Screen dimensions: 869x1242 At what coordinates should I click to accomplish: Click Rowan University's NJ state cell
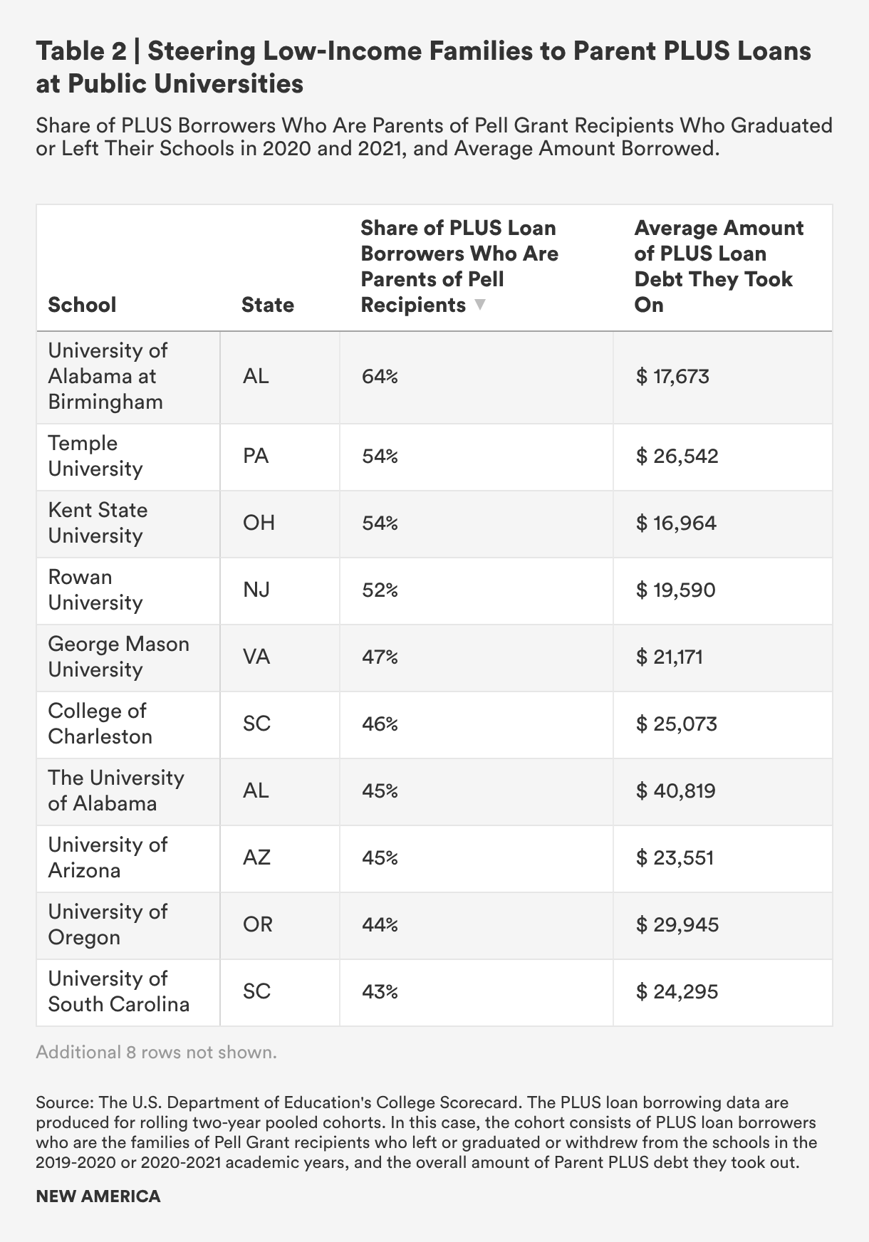pyautogui.click(x=256, y=590)
